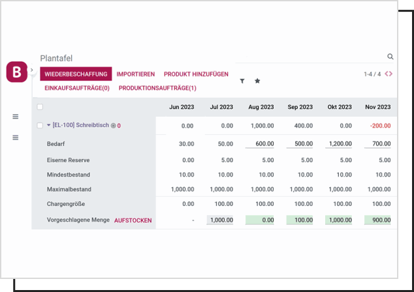Click the search magnifier icon
The image size is (414, 292).
[x=390, y=57]
